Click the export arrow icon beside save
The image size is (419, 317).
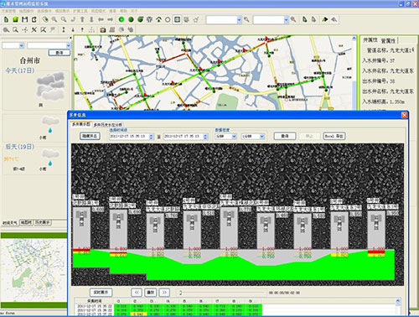[x=34, y=19]
